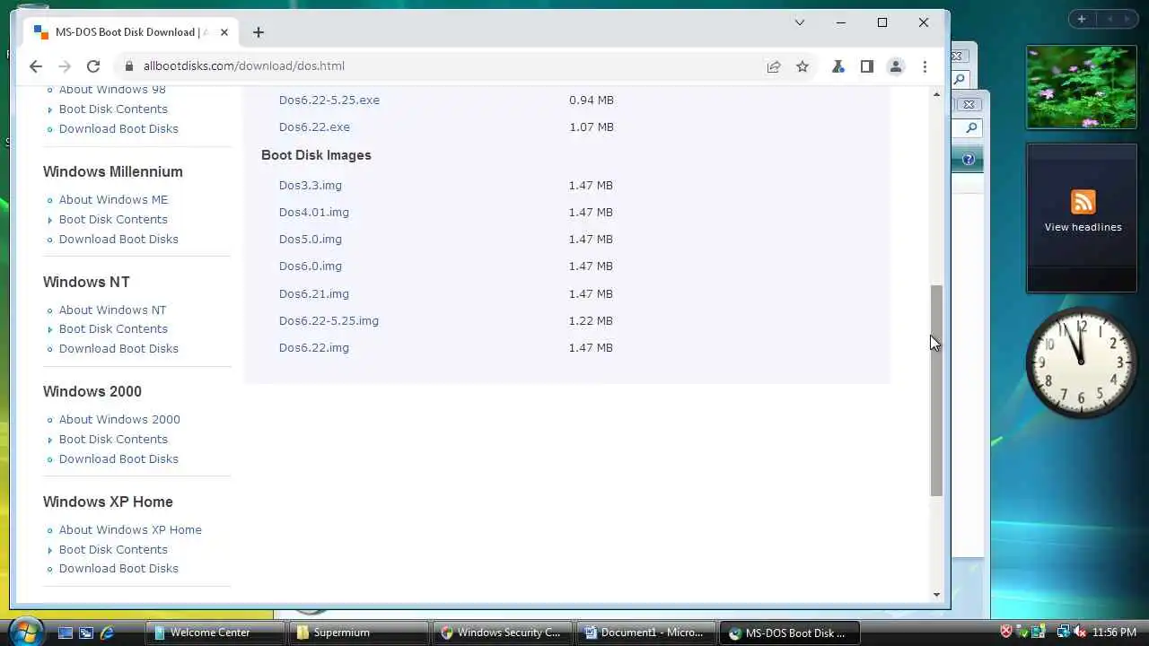The image size is (1149, 646).
Task: Download Dos3.3.img
Action: [x=310, y=185]
